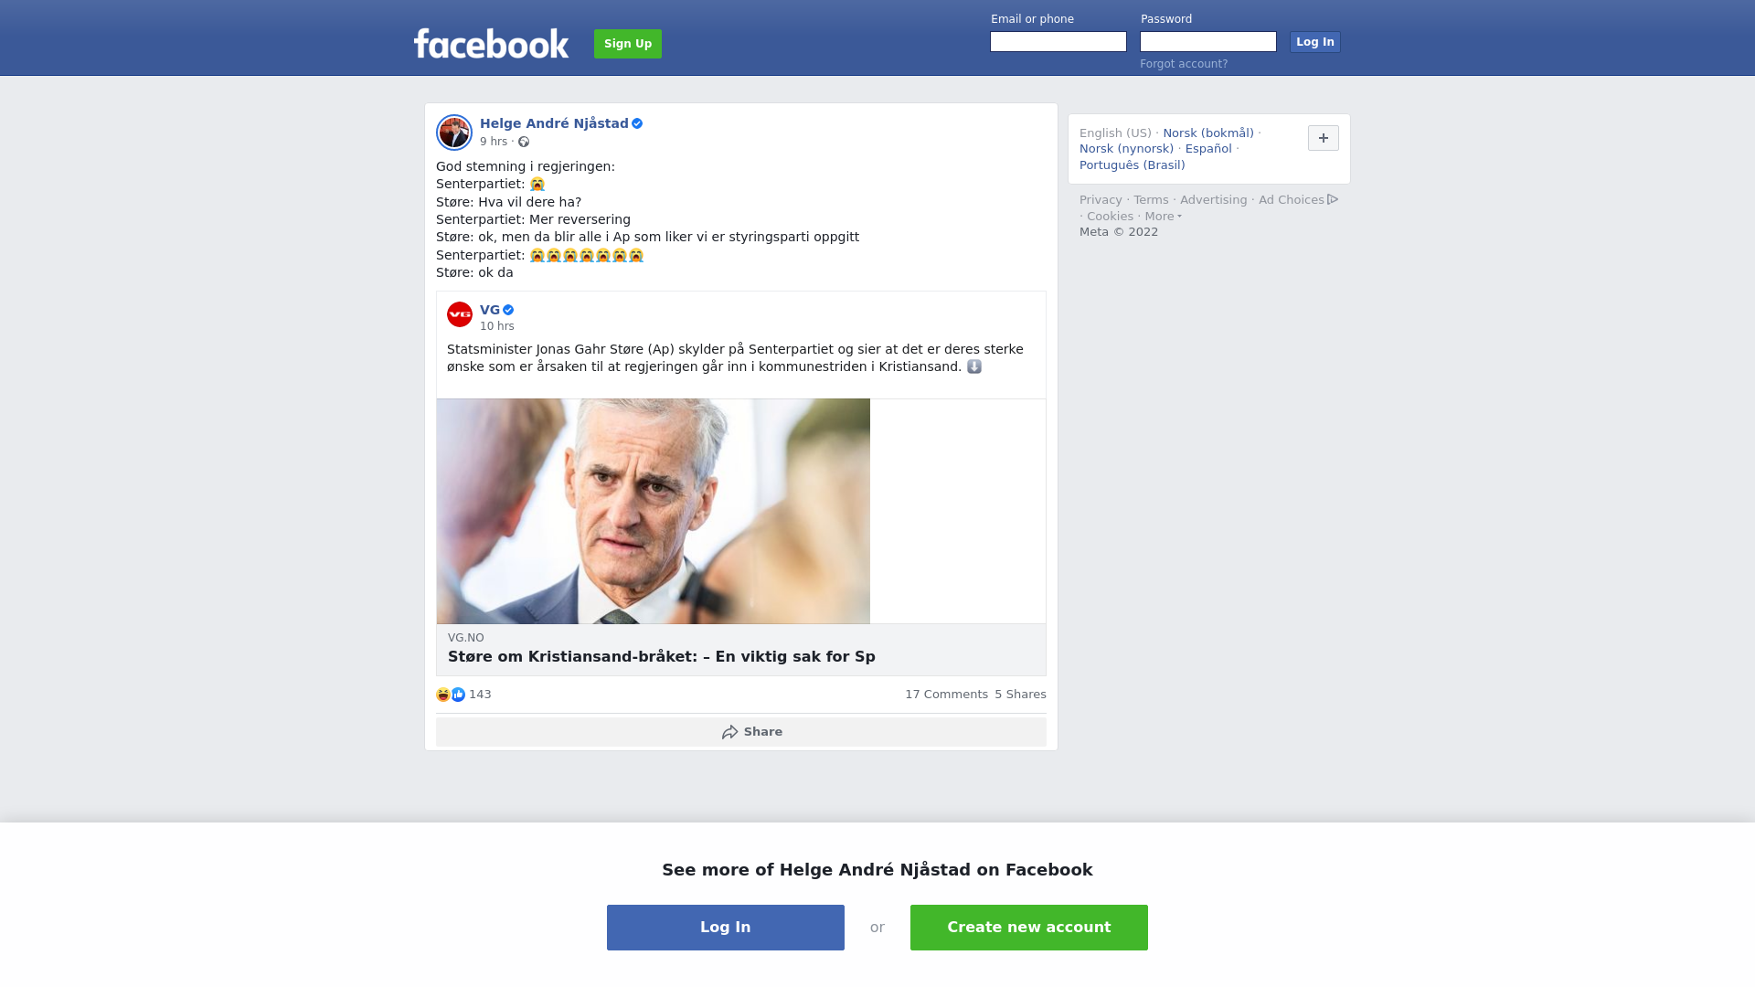Click the public globe icon by 9 hrs
1755x987 pixels.
pos(524,142)
